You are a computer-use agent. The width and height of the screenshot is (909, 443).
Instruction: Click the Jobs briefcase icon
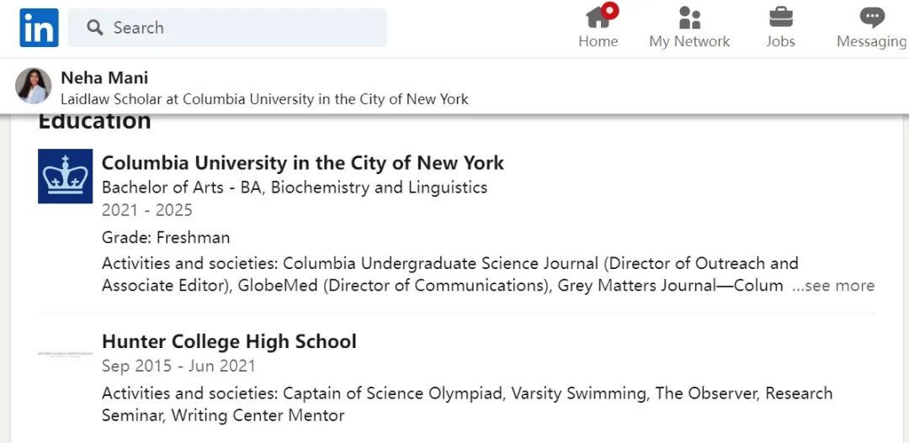click(780, 17)
